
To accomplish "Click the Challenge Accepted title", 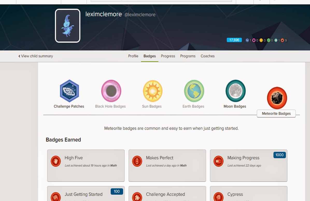I will tap(165, 194).
